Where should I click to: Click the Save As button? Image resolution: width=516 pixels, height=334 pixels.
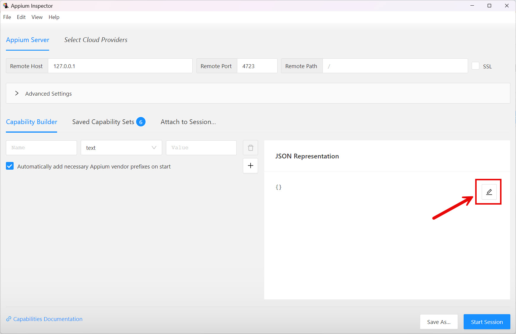439,322
